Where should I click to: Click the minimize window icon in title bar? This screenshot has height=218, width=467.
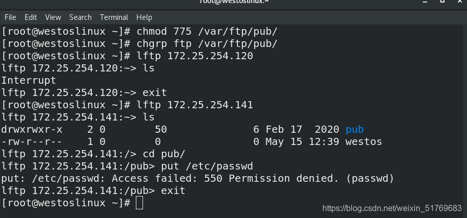point(425,2)
